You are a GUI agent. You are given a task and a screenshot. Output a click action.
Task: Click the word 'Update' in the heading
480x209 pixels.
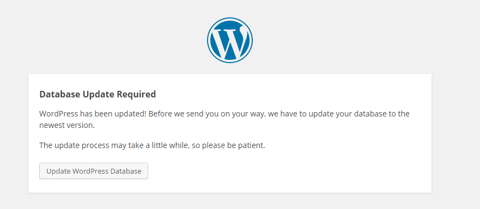point(99,94)
